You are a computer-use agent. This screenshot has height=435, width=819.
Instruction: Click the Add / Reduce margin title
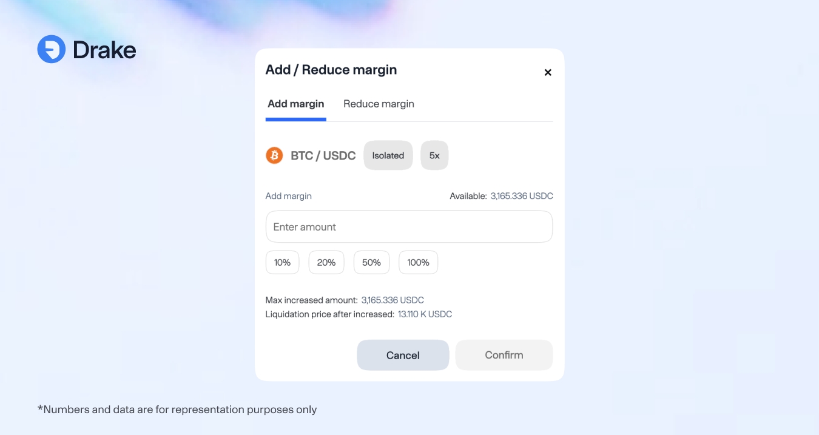point(331,70)
